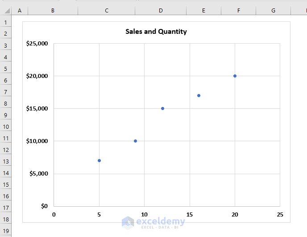Screen dimensions: 307x237
Task: Select column F header
Action: point(238,11)
